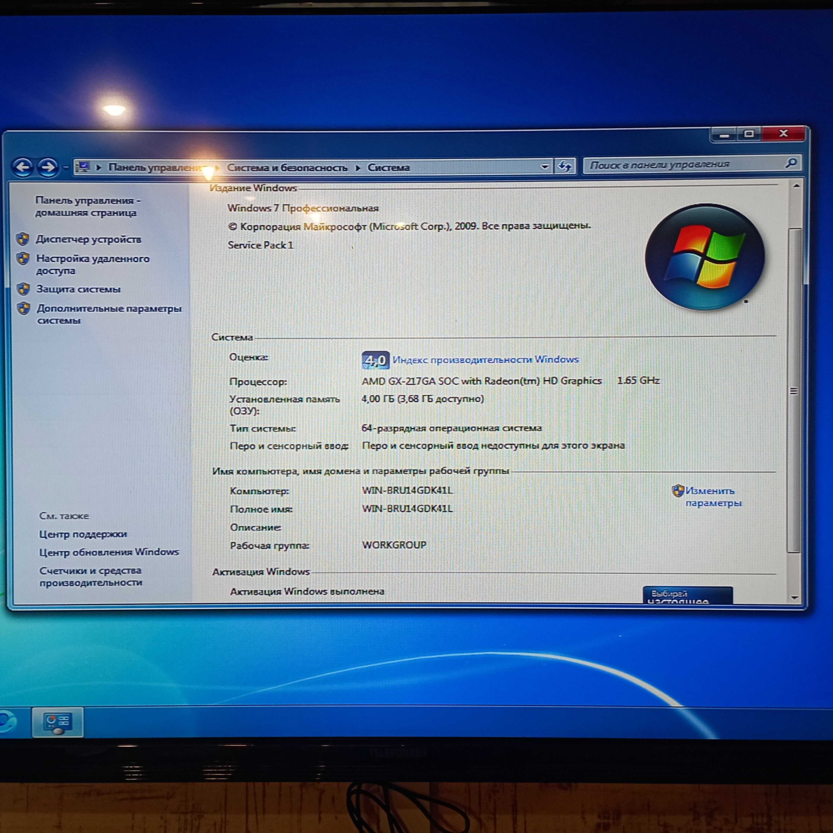Click 64-разрядная операционная система text
This screenshot has width=833, height=833.
(x=451, y=428)
